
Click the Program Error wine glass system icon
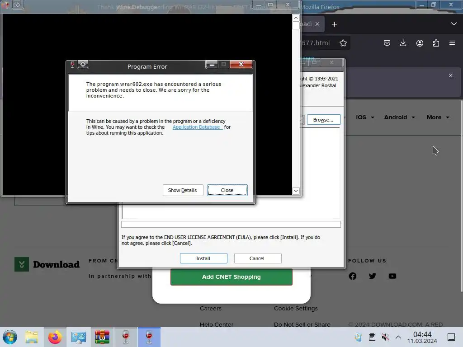pos(72,65)
